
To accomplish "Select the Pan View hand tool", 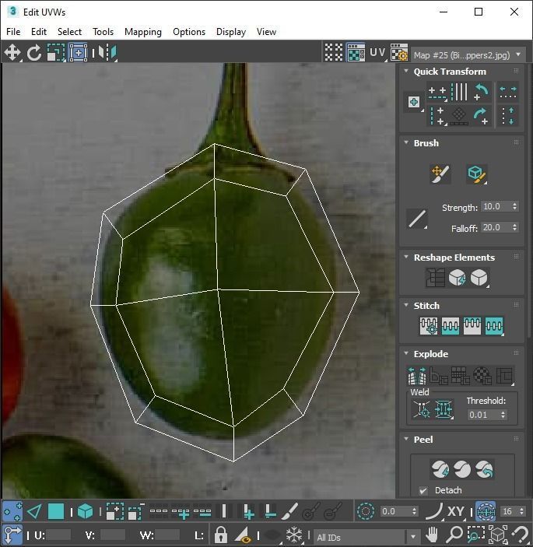I will (x=432, y=535).
